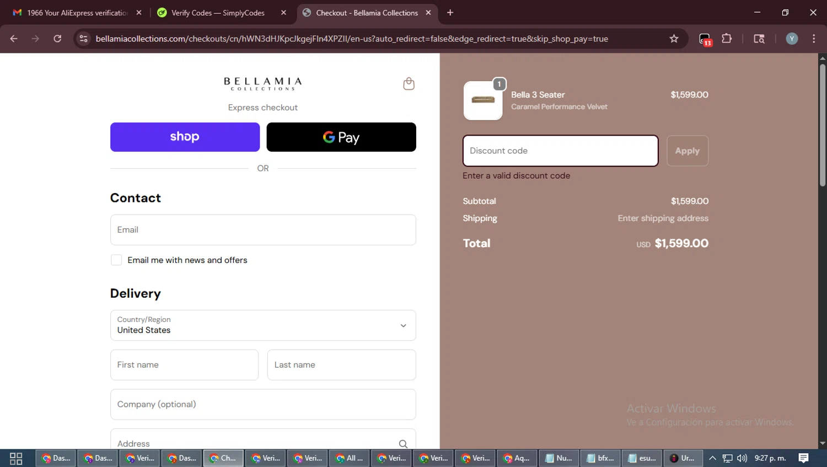Open the Bella 3 Seater product thumbnail
827x467 pixels.
(x=483, y=100)
